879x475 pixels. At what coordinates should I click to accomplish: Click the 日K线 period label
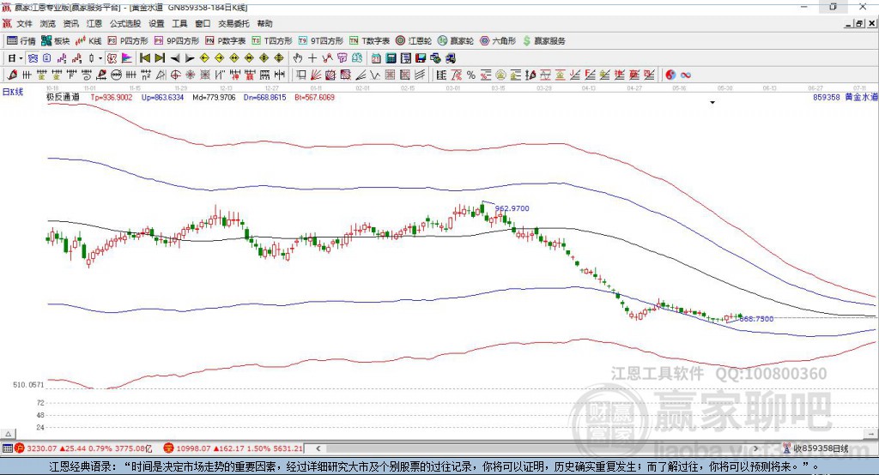pos(13,92)
